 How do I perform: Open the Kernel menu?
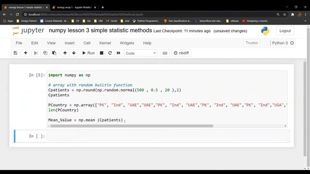tap(105, 43)
